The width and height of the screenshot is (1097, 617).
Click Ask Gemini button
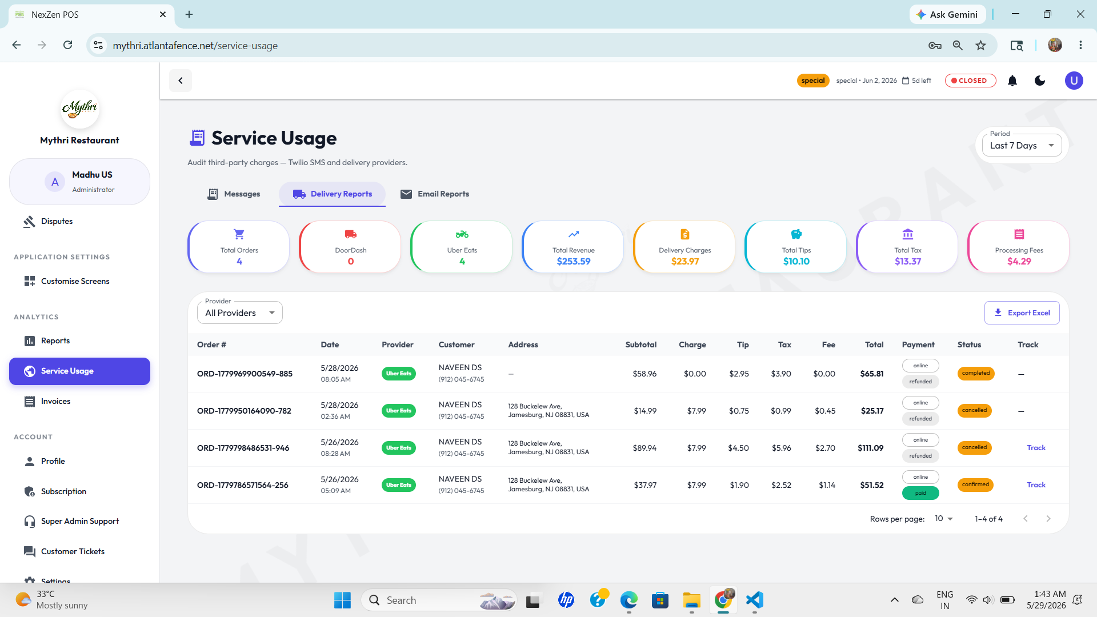pyautogui.click(x=947, y=14)
